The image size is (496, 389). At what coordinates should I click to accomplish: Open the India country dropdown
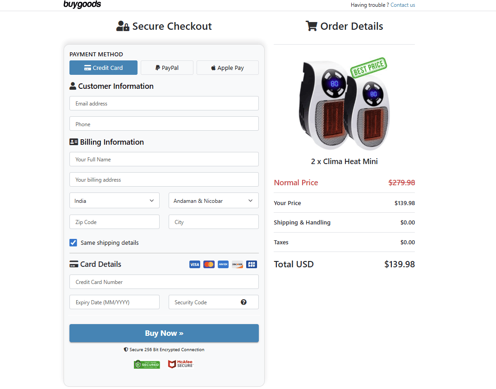click(x=114, y=201)
